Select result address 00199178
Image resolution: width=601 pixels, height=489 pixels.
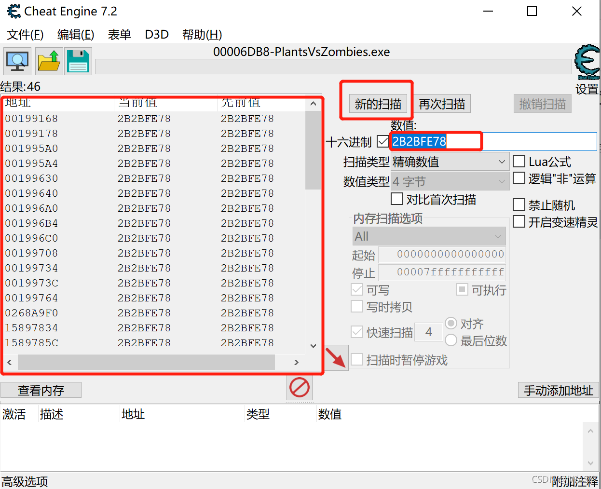pos(31,134)
